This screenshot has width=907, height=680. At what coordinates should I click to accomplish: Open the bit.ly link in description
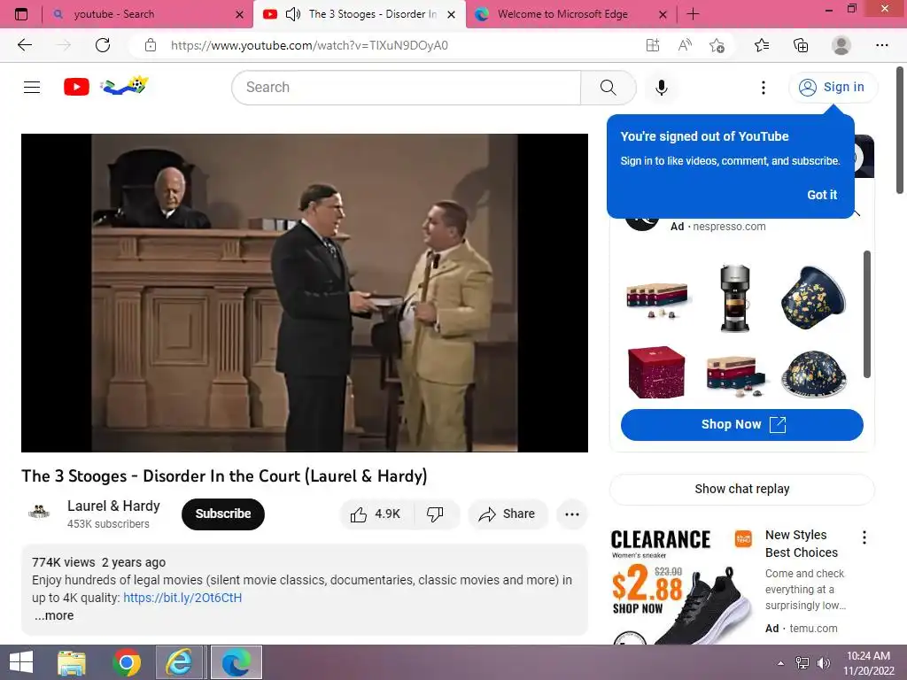click(182, 598)
